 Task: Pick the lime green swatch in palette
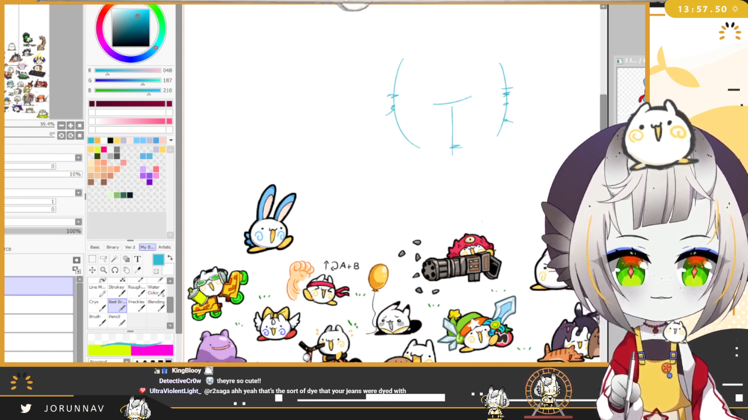pos(98,150)
